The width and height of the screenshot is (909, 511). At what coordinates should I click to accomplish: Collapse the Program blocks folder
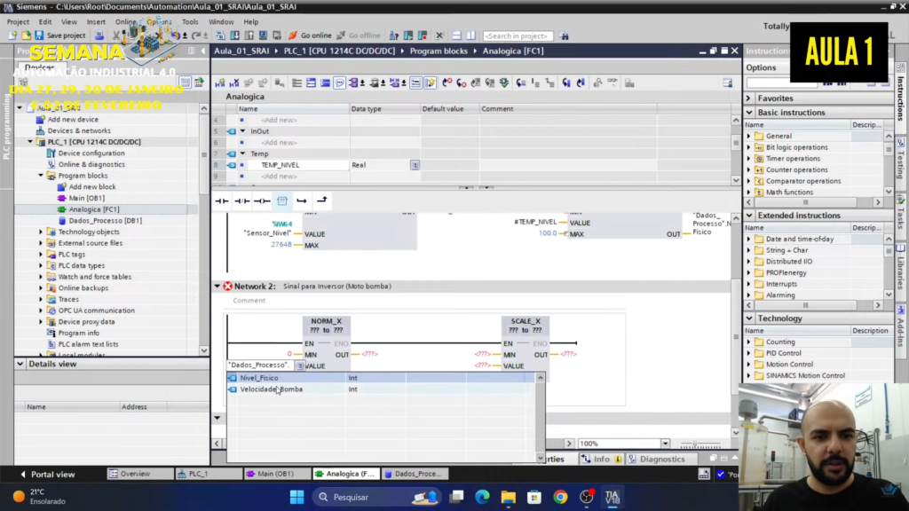coord(41,176)
